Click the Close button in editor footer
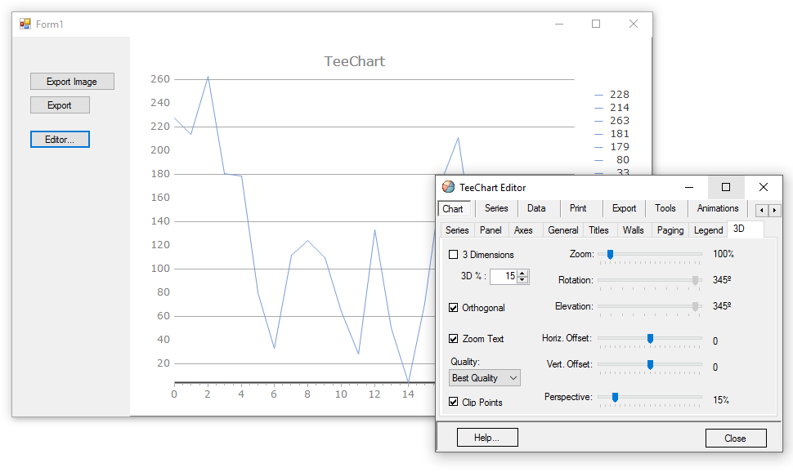 click(735, 439)
